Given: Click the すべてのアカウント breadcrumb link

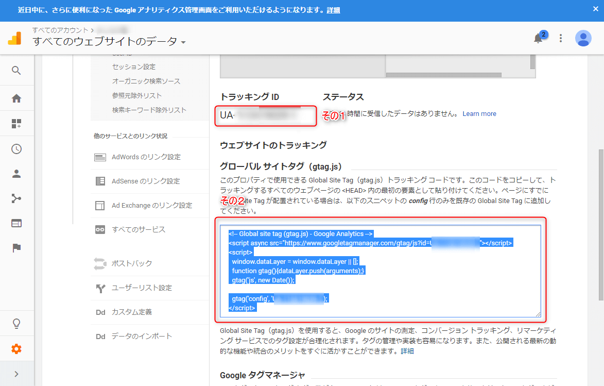Looking at the screenshot, I should click(60, 30).
